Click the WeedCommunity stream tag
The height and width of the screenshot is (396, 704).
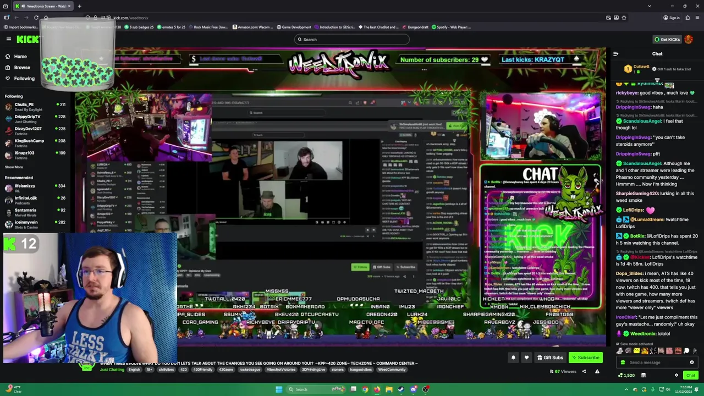(392, 370)
